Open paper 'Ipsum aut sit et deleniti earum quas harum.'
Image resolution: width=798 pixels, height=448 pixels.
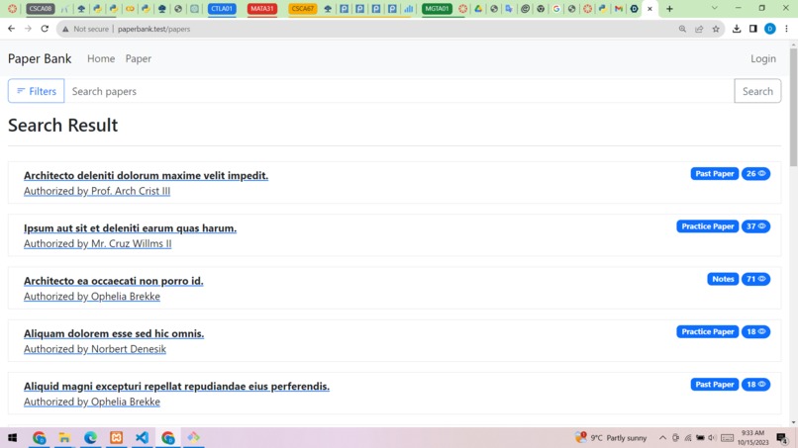point(131,228)
